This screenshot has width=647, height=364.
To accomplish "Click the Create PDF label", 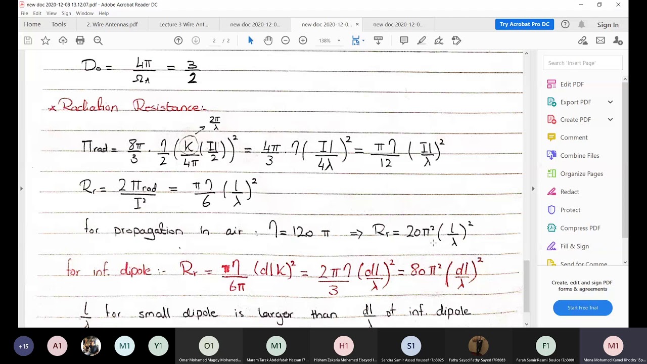I will pyautogui.click(x=576, y=120).
